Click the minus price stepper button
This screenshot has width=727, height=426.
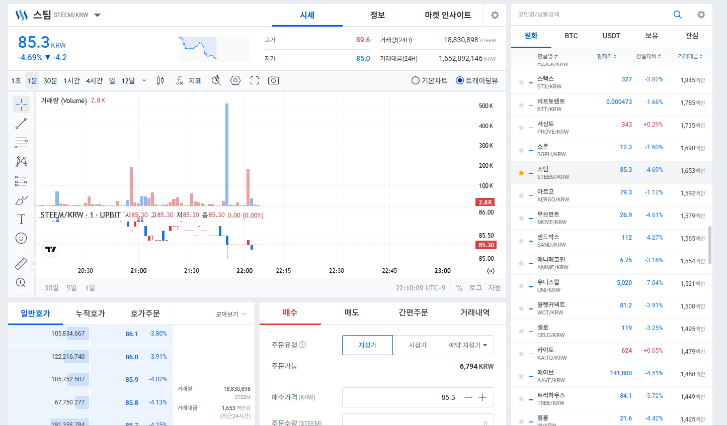click(x=468, y=397)
